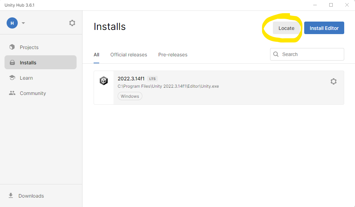355x207 pixels.
Task: Click the Install Editor button
Action: pyautogui.click(x=324, y=28)
